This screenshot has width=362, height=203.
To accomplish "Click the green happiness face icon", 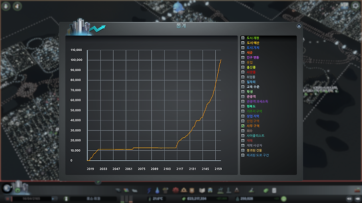I will tap(284, 198).
